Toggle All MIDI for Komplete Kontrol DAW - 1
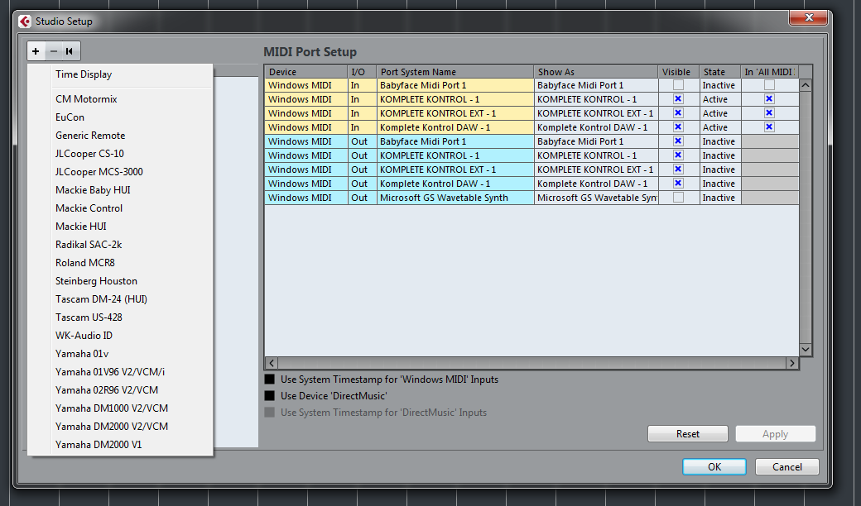The image size is (861, 506). coord(769,126)
